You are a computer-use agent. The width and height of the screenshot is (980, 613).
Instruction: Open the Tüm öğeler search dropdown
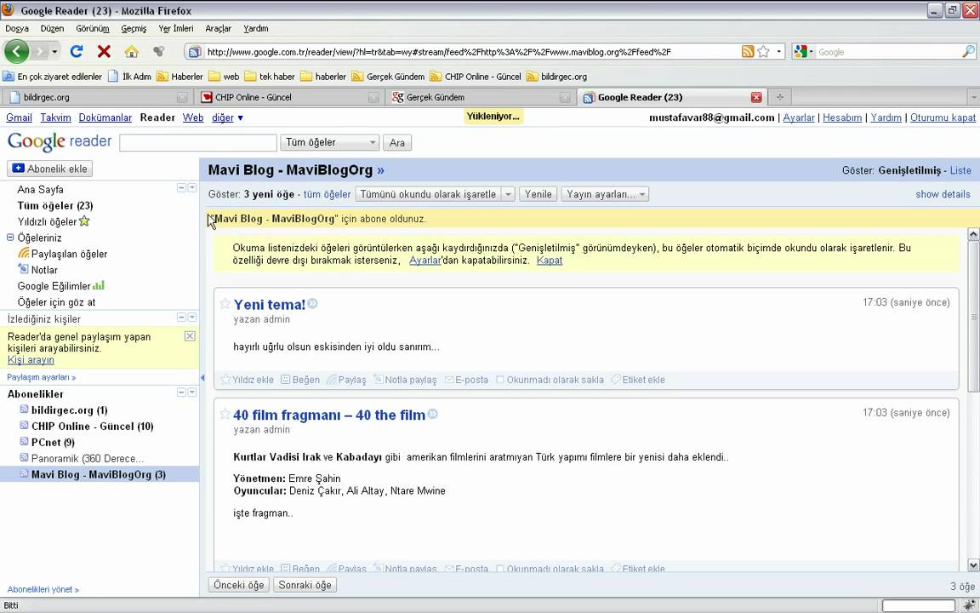pos(329,143)
